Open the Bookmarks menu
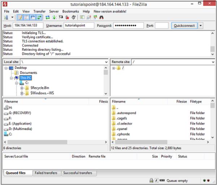Viewport: 217px width, 185px height. [71, 12]
